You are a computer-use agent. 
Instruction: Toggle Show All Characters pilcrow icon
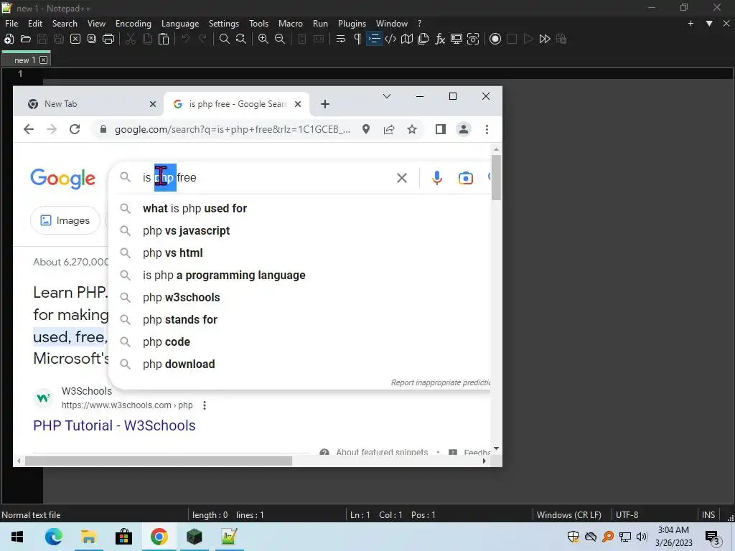pyautogui.click(x=357, y=39)
